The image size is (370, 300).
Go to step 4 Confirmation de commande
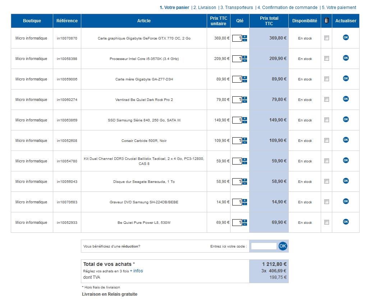click(x=287, y=8)
